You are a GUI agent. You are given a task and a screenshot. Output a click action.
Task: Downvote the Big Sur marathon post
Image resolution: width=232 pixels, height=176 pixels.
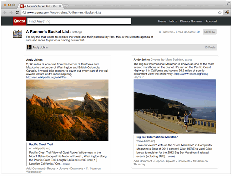coord(184,161)
